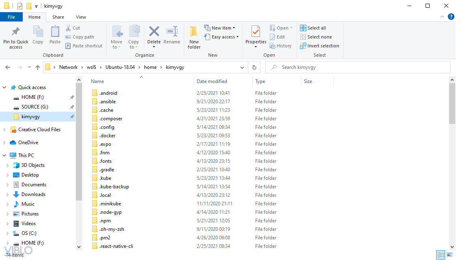Viewport: 456px width, 260px height.
Task: Select the .kube-backup folder
Action: pyautogui.click(x=114, y=187)
